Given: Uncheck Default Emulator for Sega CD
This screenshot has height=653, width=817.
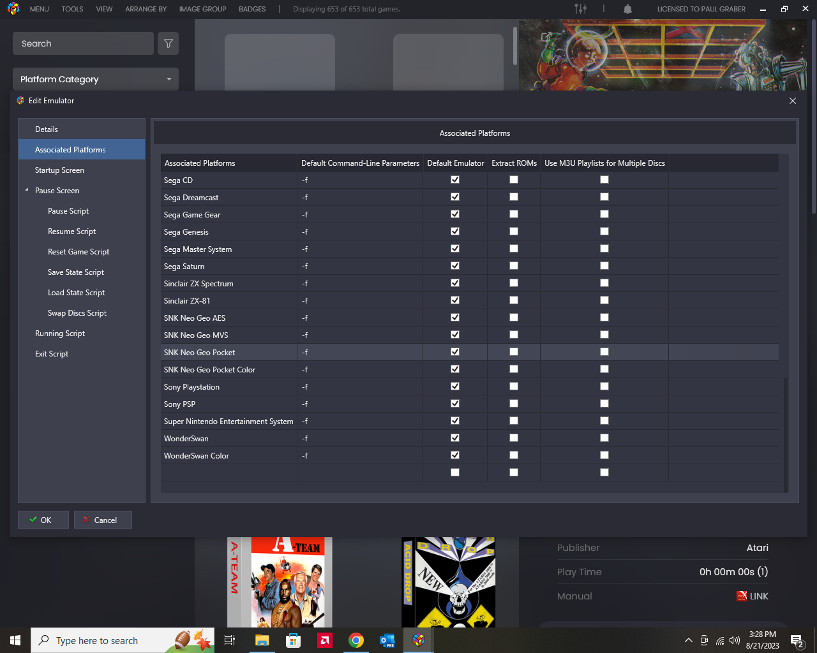Looking at the screenshot, I should pos(455,180).
